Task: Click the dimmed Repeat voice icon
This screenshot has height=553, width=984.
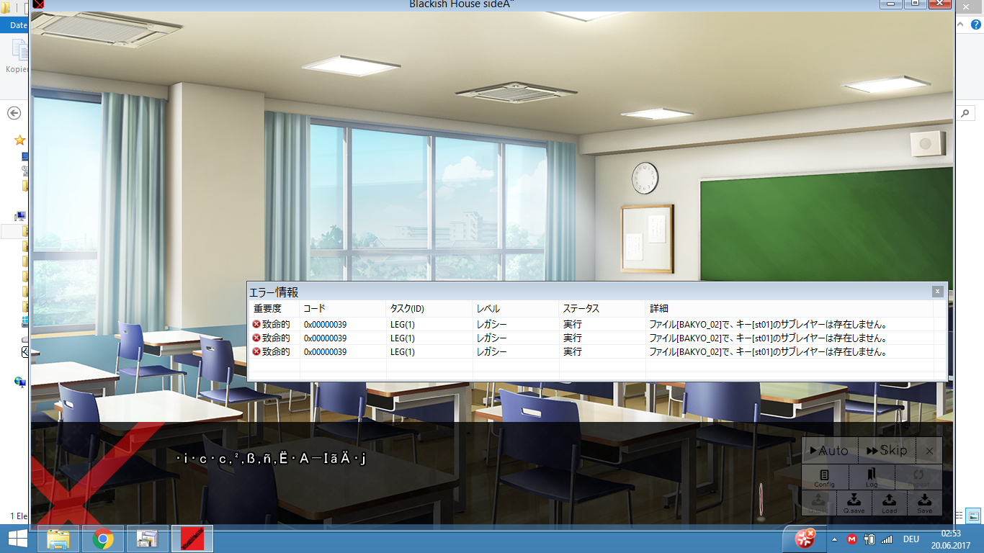Action: pos(918,477)
